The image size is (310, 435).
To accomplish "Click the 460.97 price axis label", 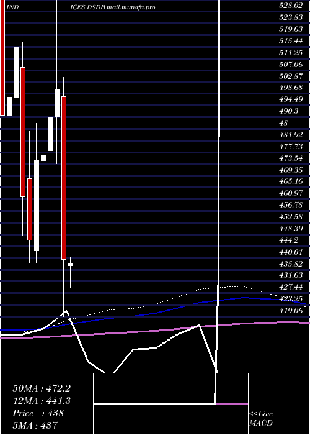I will pyautogui.click(x=291, y=193).
